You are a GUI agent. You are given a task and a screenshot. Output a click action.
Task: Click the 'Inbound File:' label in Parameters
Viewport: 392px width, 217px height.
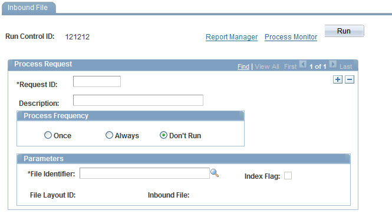coord(169,195)
